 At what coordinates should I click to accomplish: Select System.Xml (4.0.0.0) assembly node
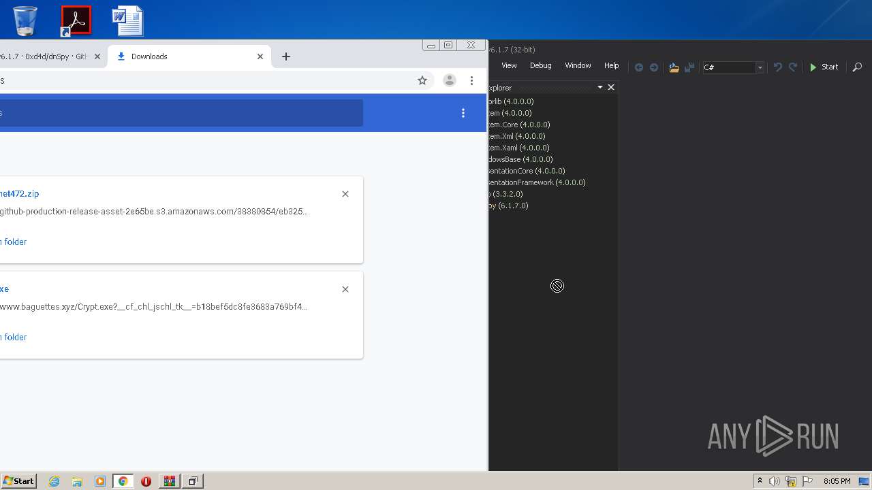(517, 136)
